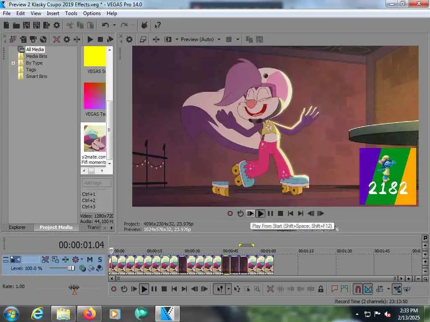Open Auto Ripple mode dropdown arrow
This screenshot has height=322, width=430.
pos(388,289)
